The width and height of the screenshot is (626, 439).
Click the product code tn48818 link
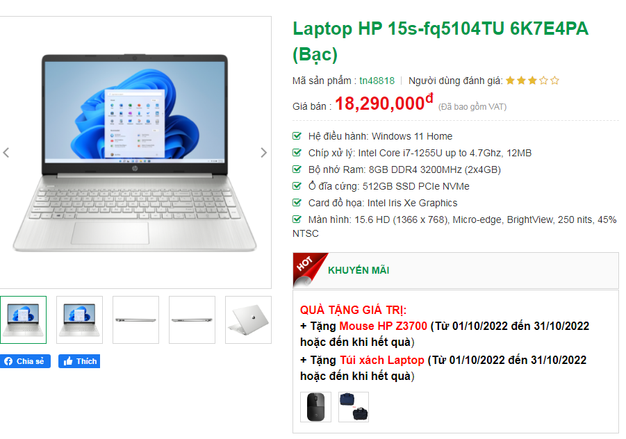point(377,81)
